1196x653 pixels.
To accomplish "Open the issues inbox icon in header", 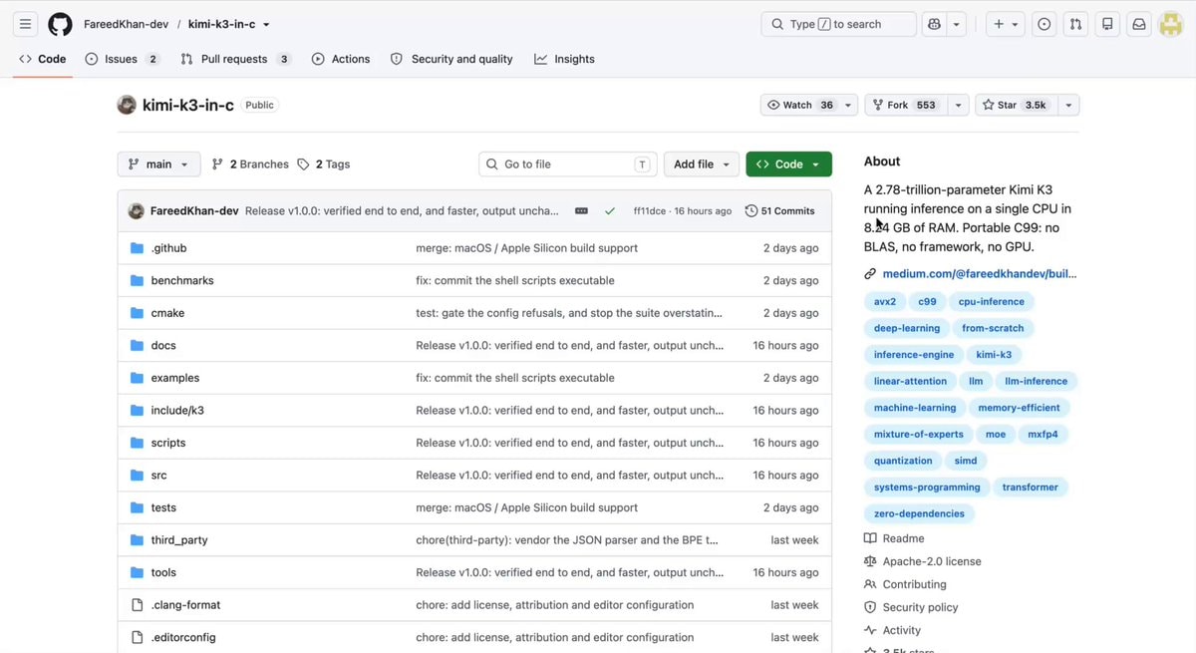I will point(1044,24).
